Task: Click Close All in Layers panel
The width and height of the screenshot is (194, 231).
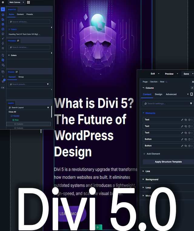Action: point(12,112)
